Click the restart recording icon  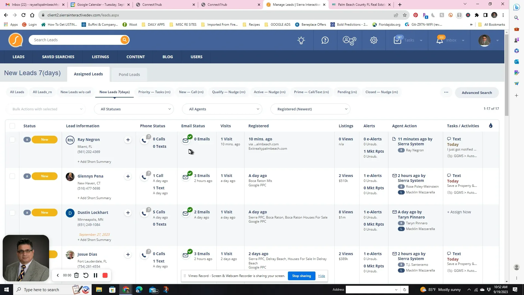coord(86,275)
